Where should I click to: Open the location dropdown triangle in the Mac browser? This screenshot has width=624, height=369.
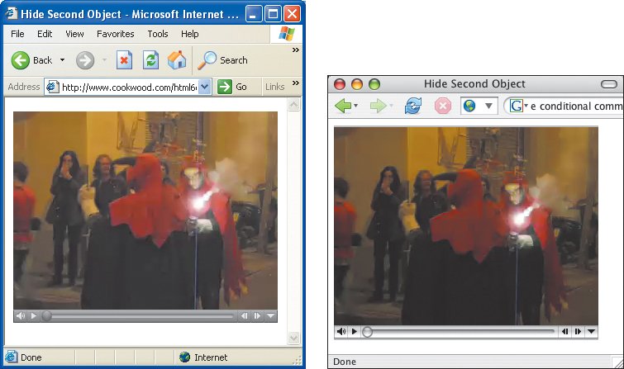click(488, 106)
